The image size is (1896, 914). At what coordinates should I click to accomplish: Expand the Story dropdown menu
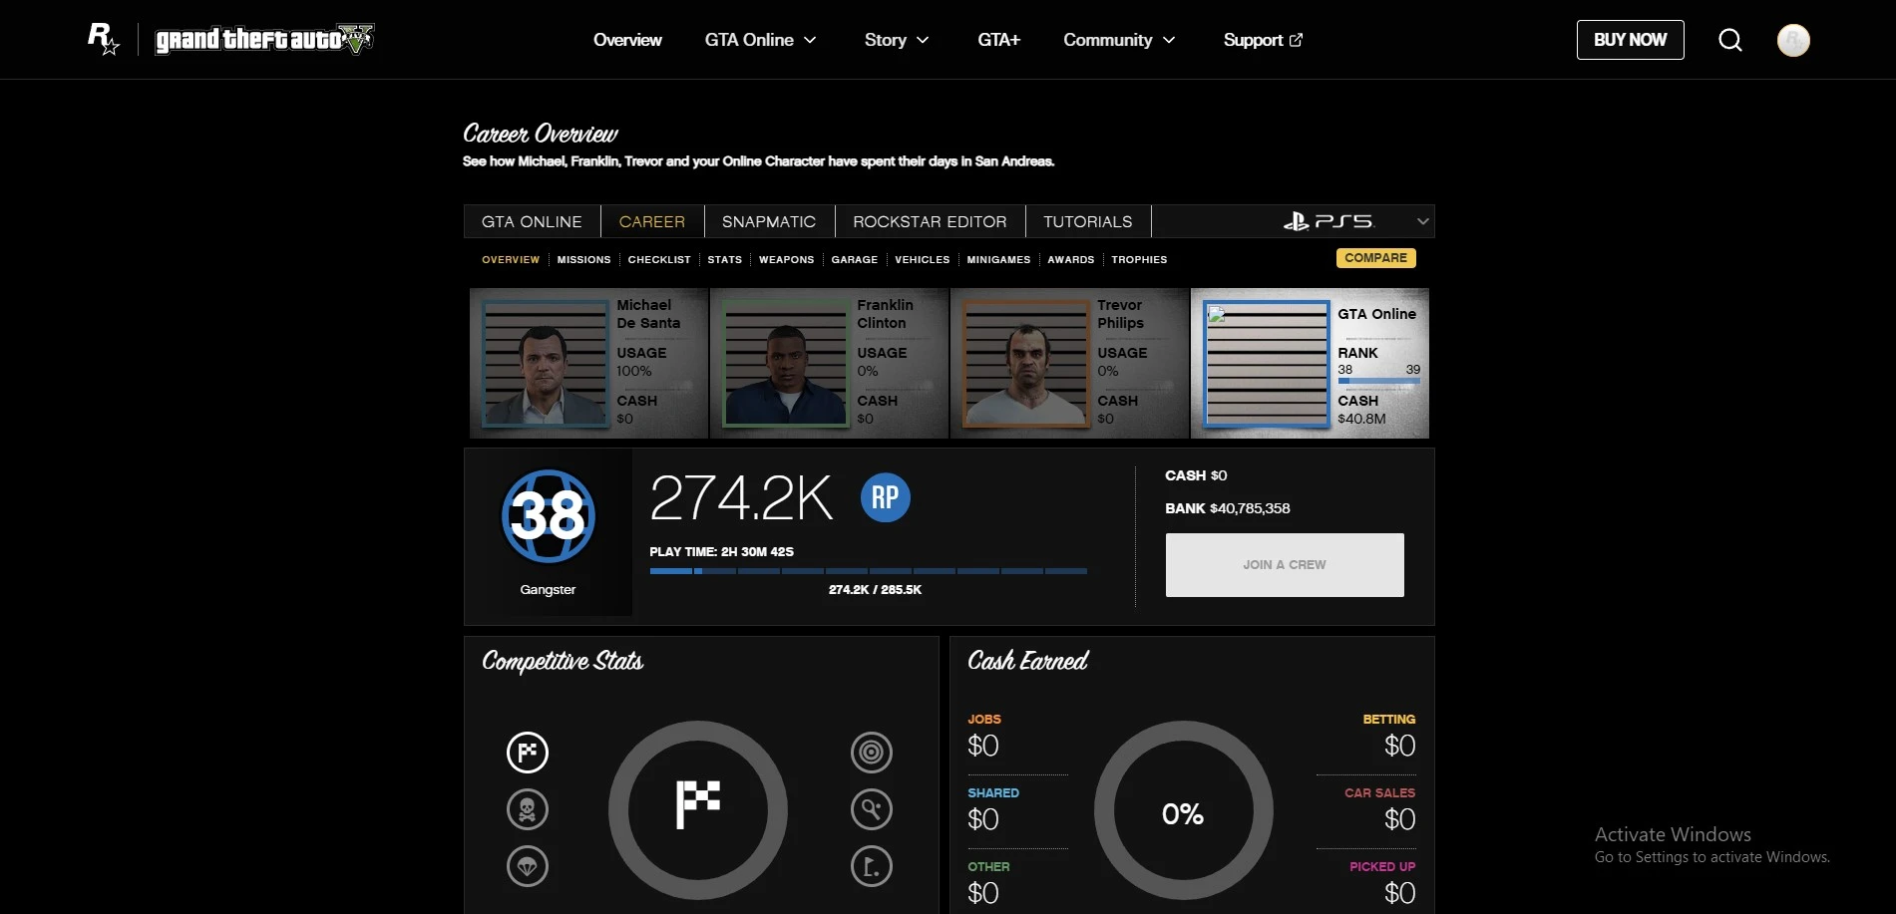point(896,40)
